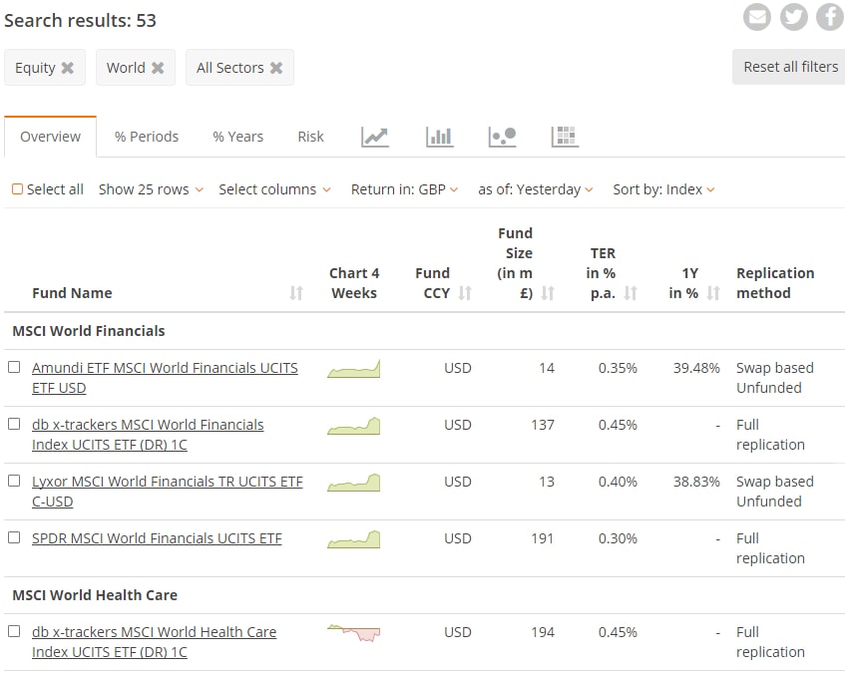The height and width of the screenshot is (675, 845).
Task: Tick the Select all checkbox
Action: pyautogui.click(x=17, y=189)
